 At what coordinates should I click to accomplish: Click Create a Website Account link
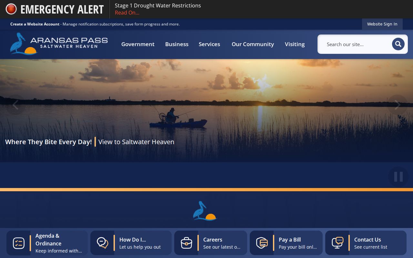pyautogui.click(x=35, y=24)
